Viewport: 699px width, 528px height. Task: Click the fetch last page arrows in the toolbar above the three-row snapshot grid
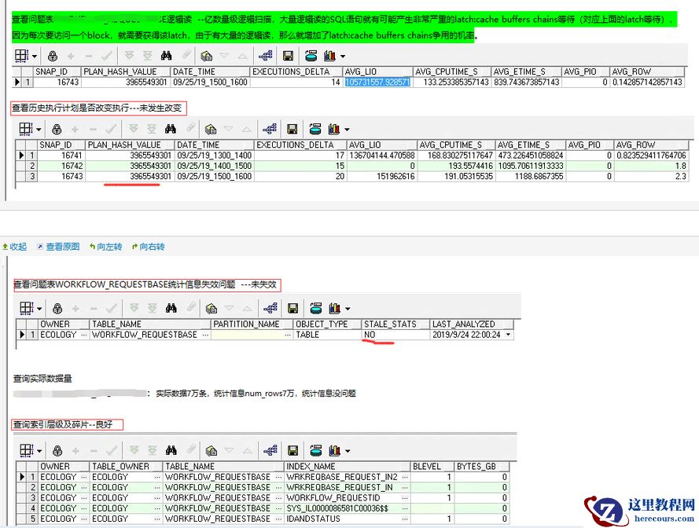click(152, 129)
